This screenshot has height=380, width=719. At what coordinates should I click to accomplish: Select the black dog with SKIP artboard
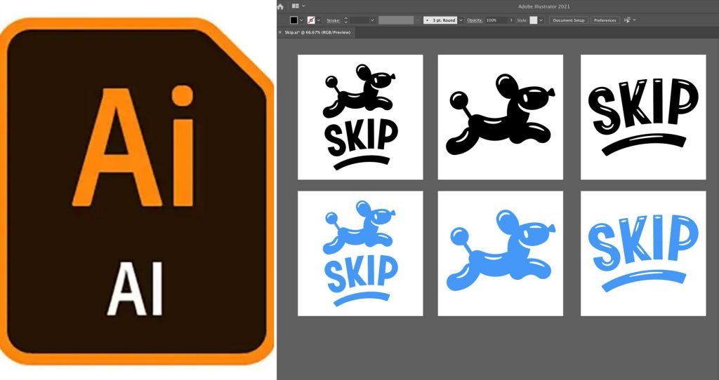pos(360,117)
